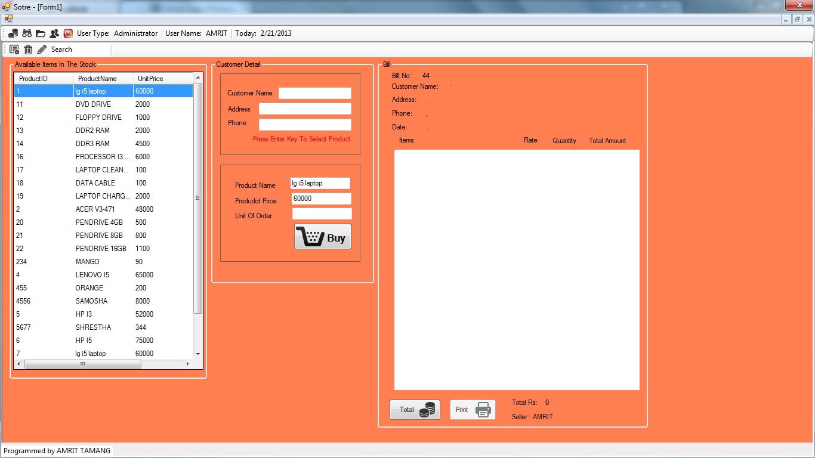This screenshot has height=458, width=815.
Task: Click the open folder toolbar icon
Action: pos(41,33)
